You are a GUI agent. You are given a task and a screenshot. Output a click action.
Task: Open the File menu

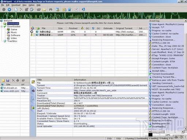[x=3, y=5]
